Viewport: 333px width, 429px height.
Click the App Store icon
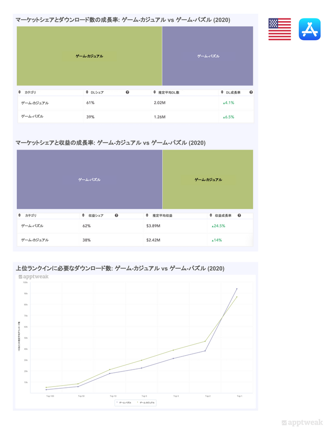pos(309,29)
